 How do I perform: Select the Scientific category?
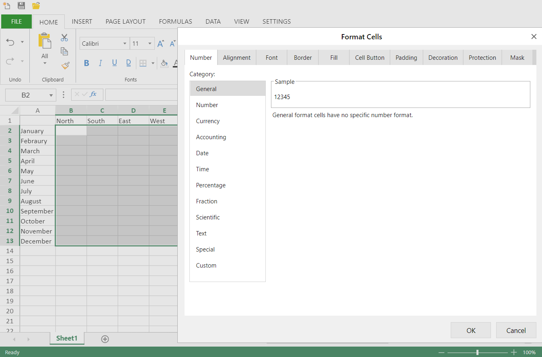coord(228,217)
